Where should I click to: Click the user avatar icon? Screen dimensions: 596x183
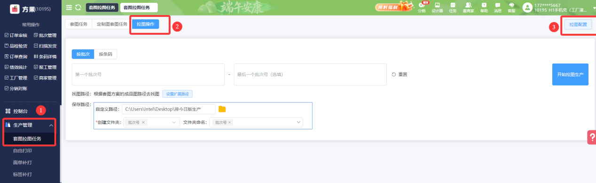click(x=527, y=8)
